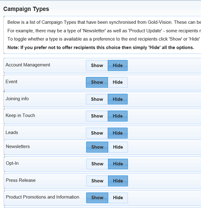Image resolution: width=201 pixels, height=208 pixels.
Task: Switch Opt-In to Show
Action: pos(97,164)
